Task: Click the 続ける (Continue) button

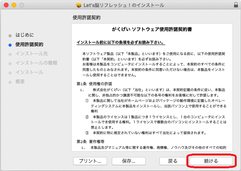Action: pos(211,161)
